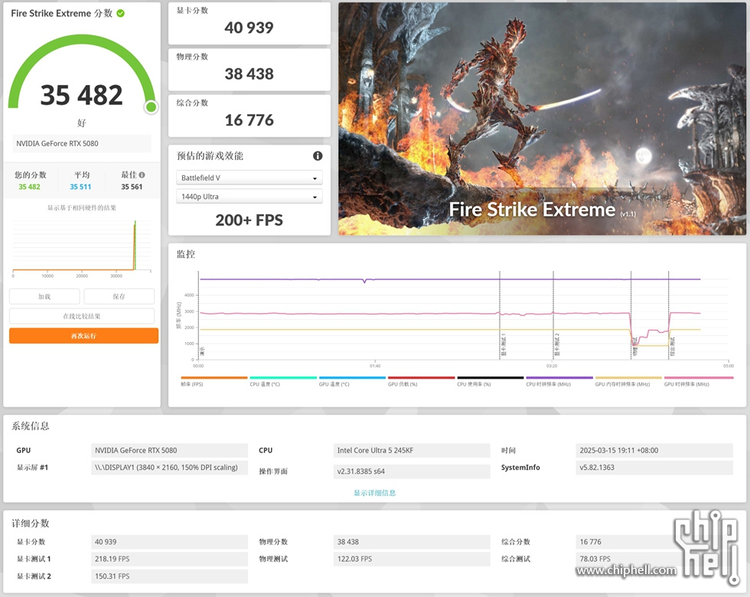
Task: Click the 最佳 score 35 561
Action: point(132,187)
